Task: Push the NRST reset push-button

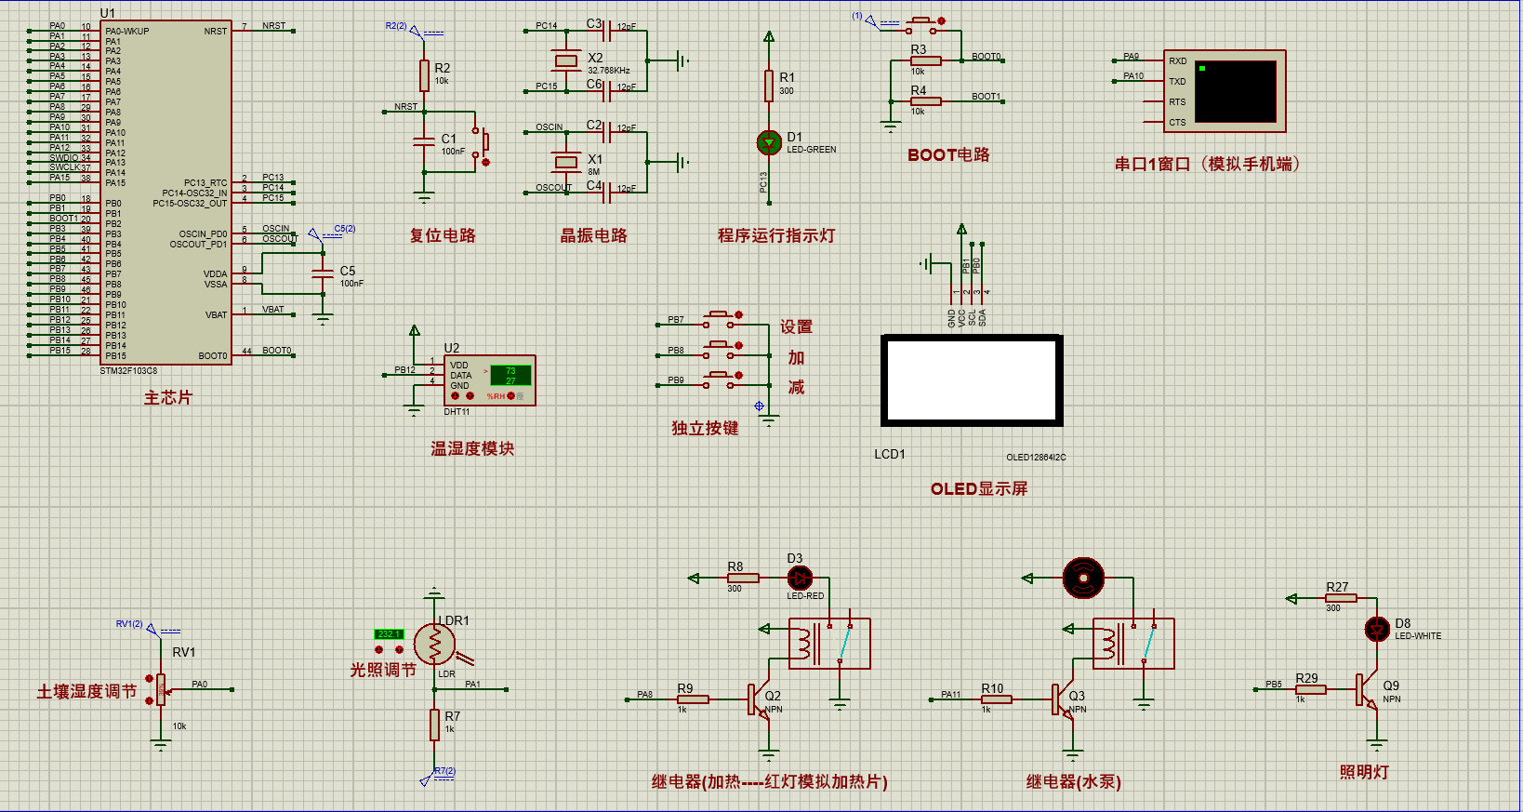Action: pyautogui.click(x=481, y=141)
